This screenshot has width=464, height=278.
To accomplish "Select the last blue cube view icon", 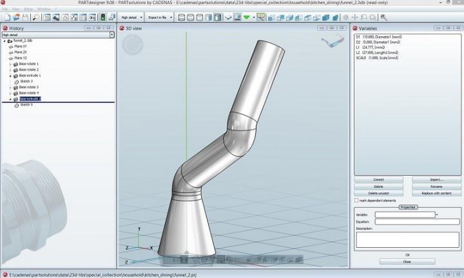I will tap(335, 18).
